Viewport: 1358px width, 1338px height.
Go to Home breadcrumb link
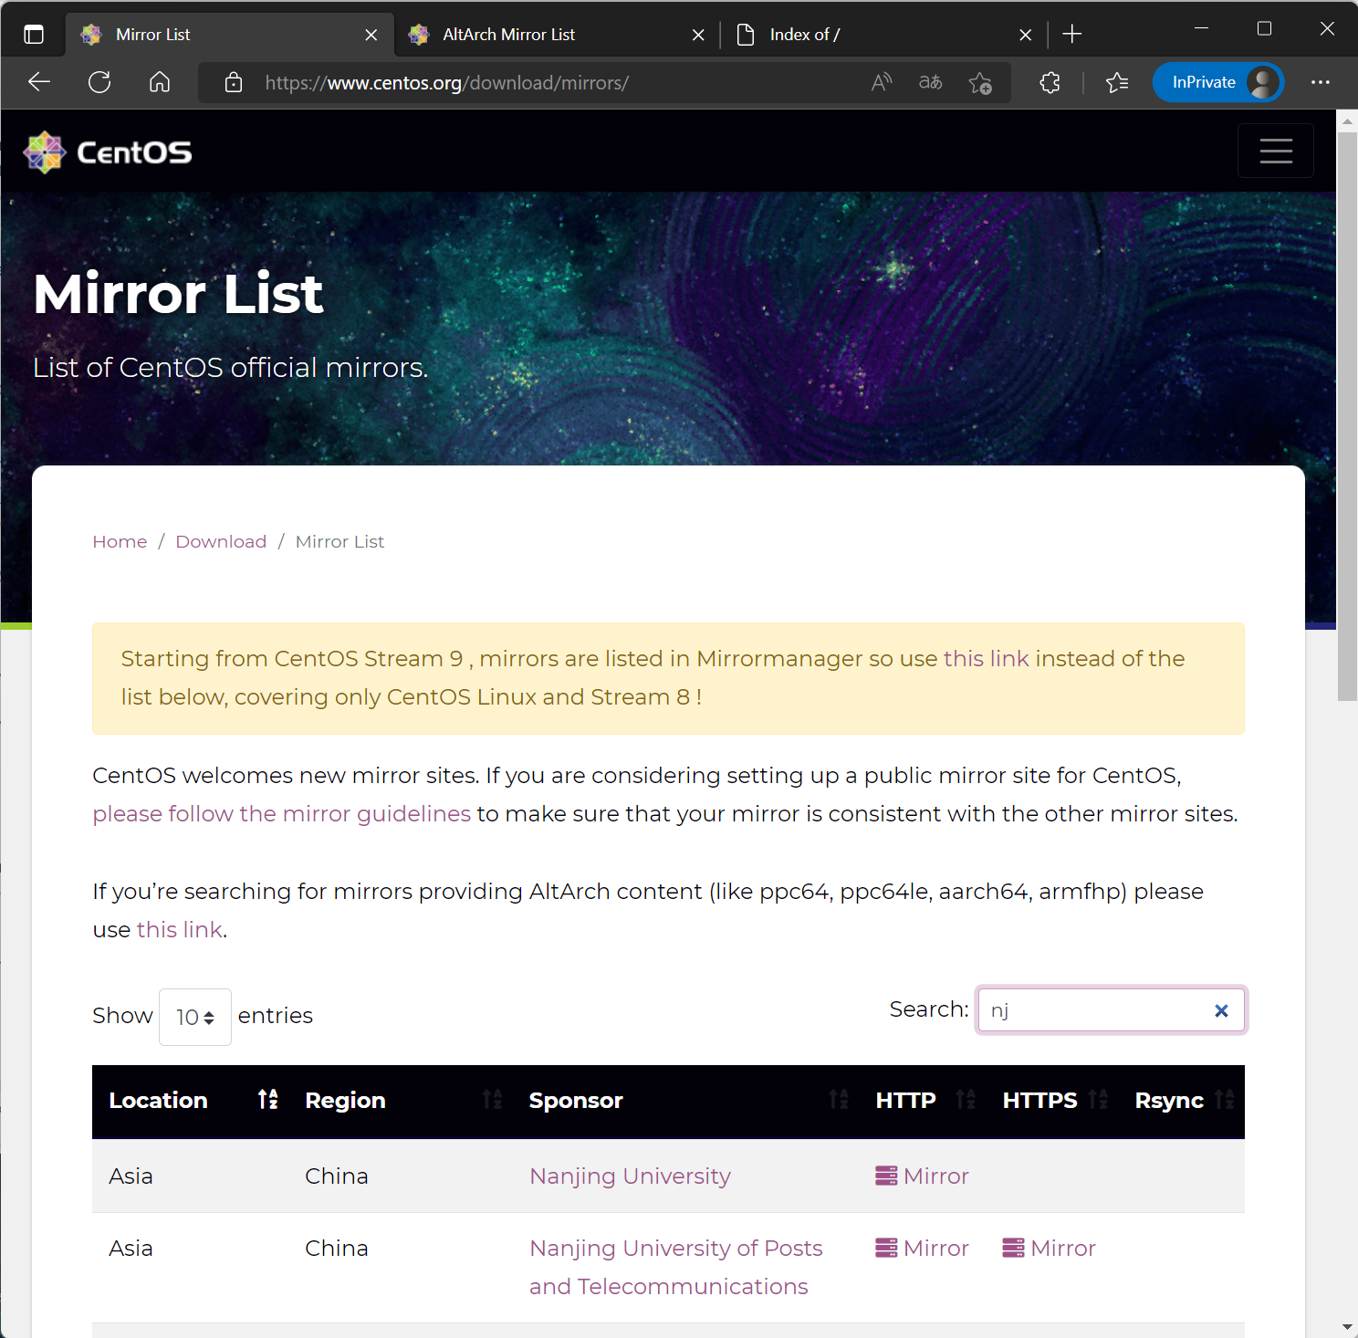120,541
